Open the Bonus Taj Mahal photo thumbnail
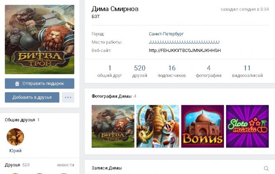This screenshot has height=174, width=275. coord(203,126)
